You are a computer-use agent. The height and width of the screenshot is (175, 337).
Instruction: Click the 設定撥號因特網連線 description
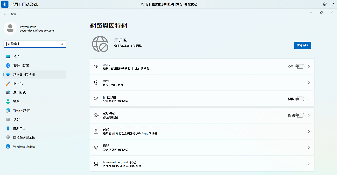[116, 150]
